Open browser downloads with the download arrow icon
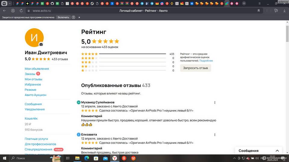 (284, 10)
